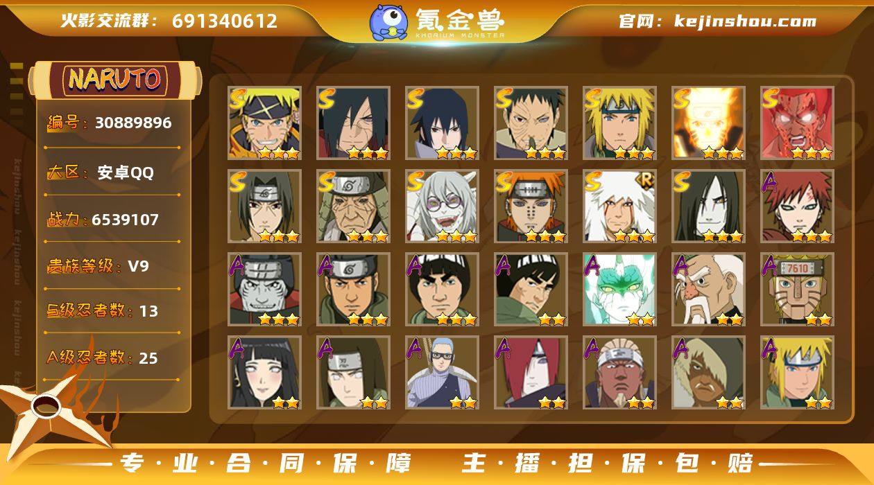Image resolution: width=874 pixels, height=485 pixels.
Task: Choose the puppet portrait labeled 7610
Action: [797, 290]
